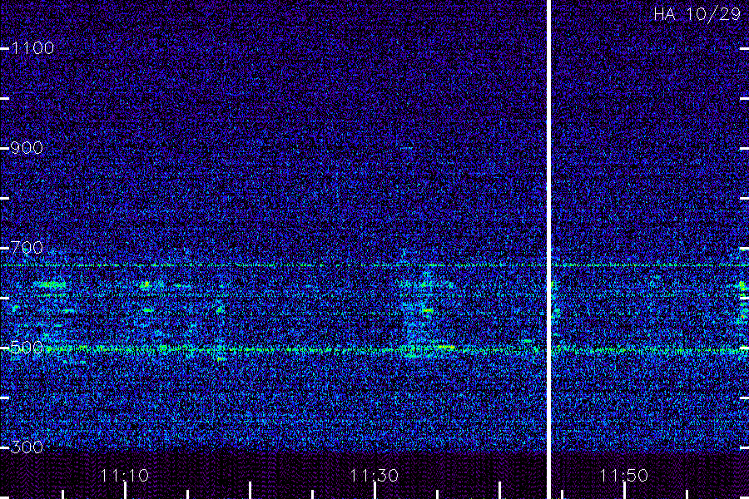The image size is (749, 499).
Task: Click the 11:50 time axis label
Action: click(624, 476)
